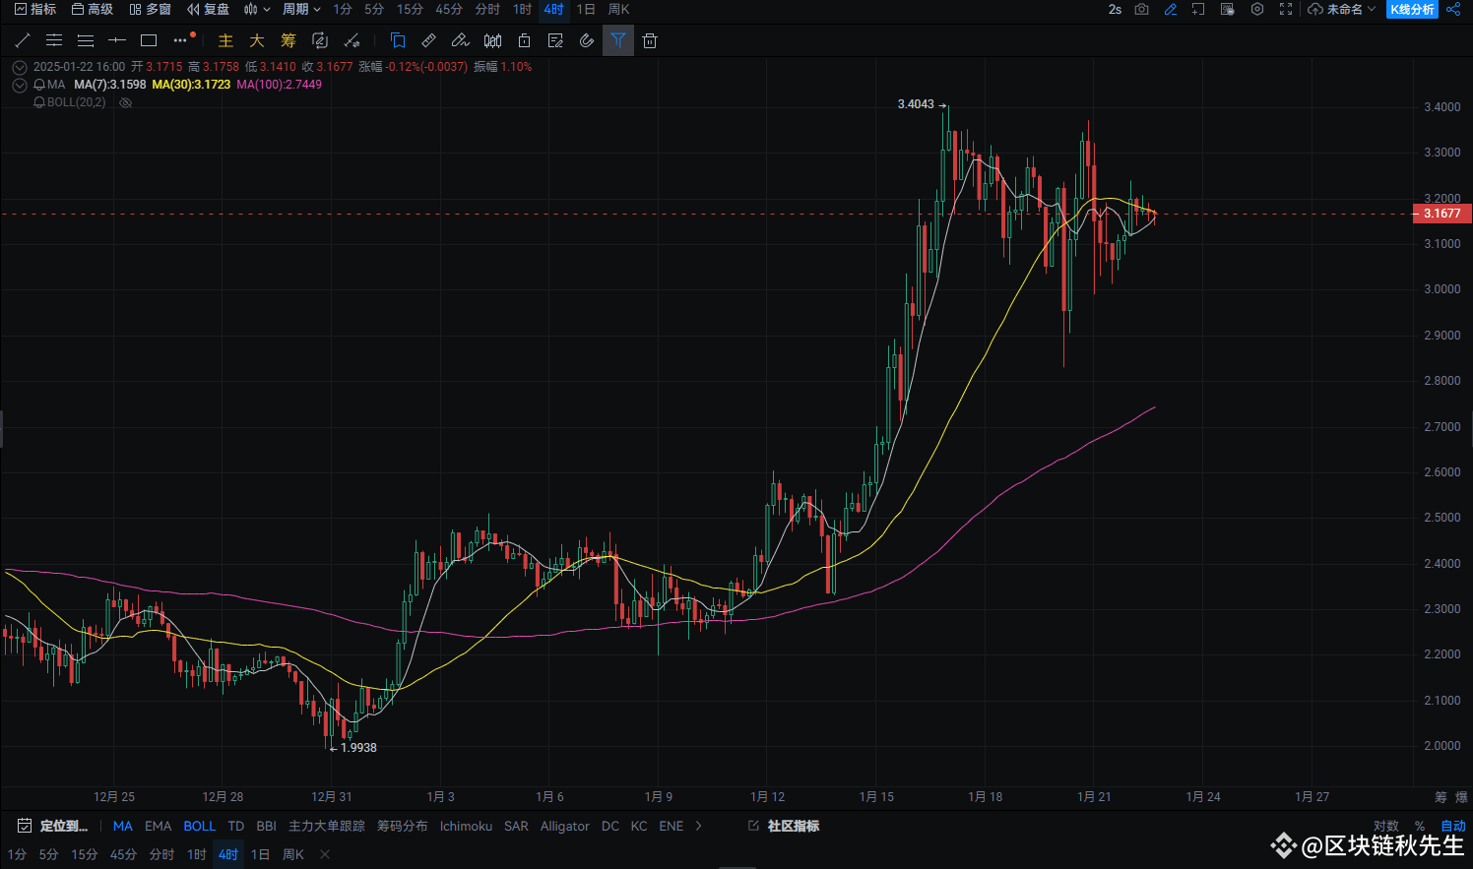Expand the 周期 period dropdown
1473x869 pixels.
[x=301, y=9]
